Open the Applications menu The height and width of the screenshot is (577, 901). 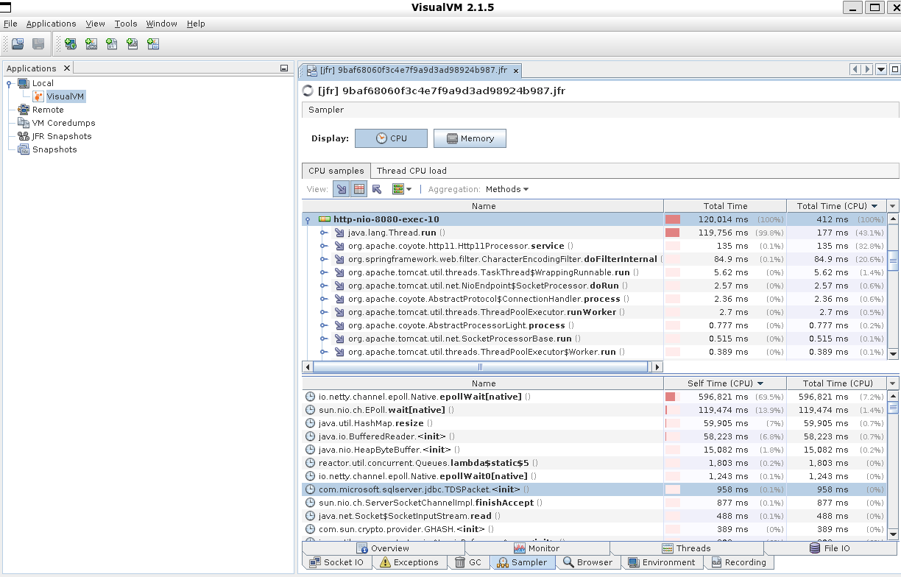pos(51,24)
